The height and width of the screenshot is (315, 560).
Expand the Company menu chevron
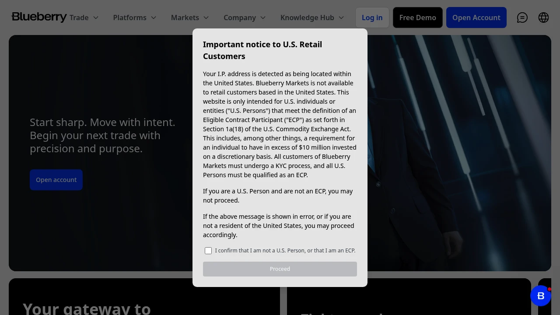[x=263, y=17]
